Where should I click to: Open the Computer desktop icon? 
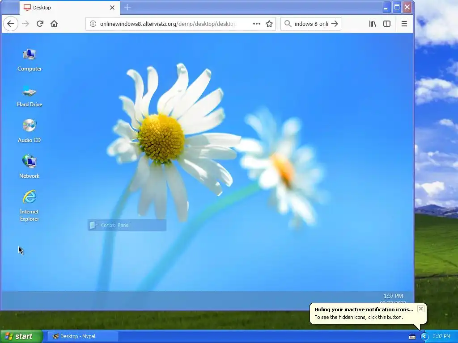click(x=29, y=60)
